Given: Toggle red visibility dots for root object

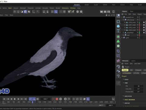Looking at the screenshot, I should point(140,35).
